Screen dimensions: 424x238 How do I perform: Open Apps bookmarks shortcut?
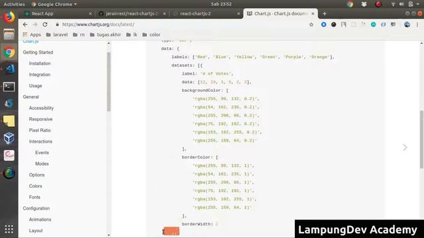[x=32, y=34]
